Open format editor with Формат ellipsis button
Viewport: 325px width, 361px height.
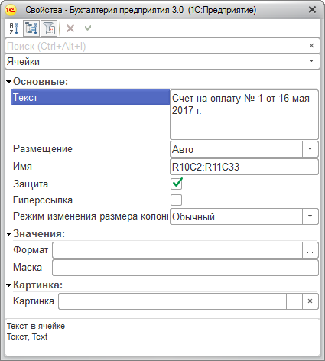click(x=310, y=250)
